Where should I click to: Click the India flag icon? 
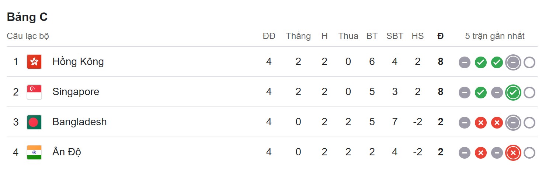point(34,152)
